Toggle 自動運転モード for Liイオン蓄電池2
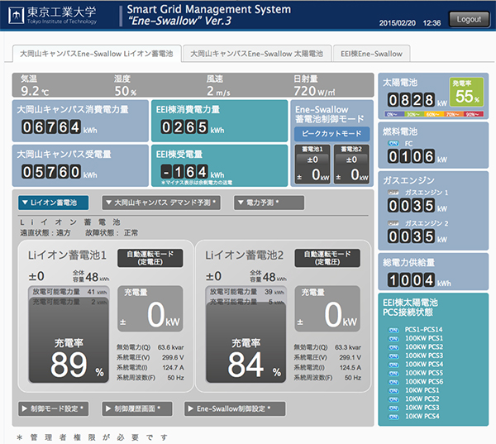This screenshot has height=444, width=496. [328, 258]
